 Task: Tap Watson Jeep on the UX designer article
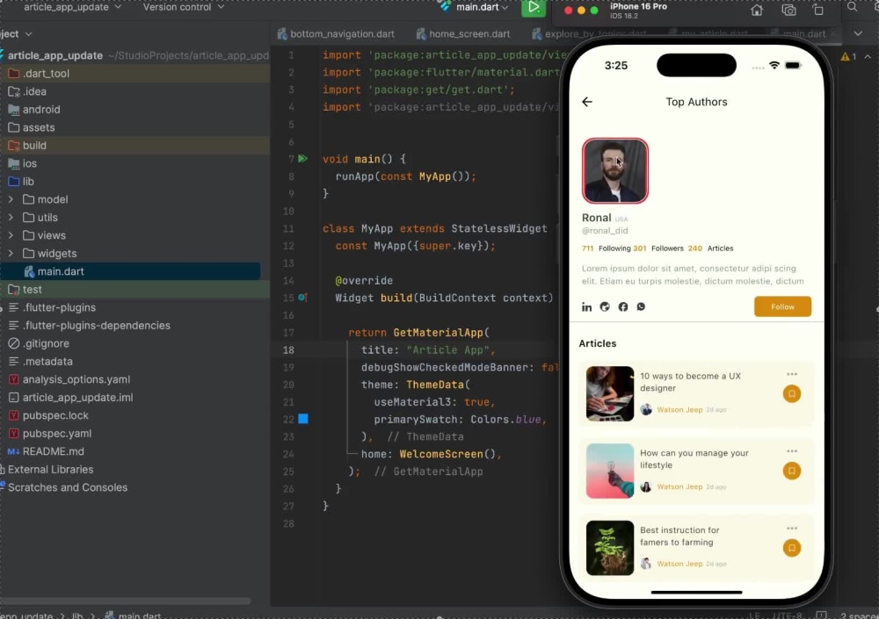click(x=679, y=410)
